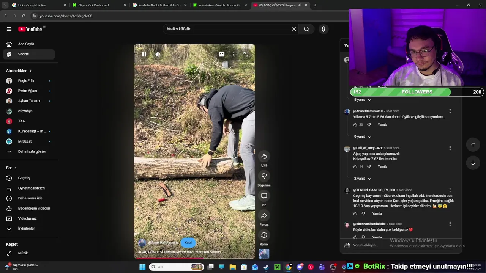Open options for the @Ahmetdemirkol10 comment
The width and height of the screenshot is (486, 273).
450,111
